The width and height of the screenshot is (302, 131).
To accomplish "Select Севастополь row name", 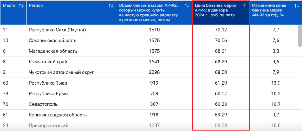I will (x=43, y=104).
